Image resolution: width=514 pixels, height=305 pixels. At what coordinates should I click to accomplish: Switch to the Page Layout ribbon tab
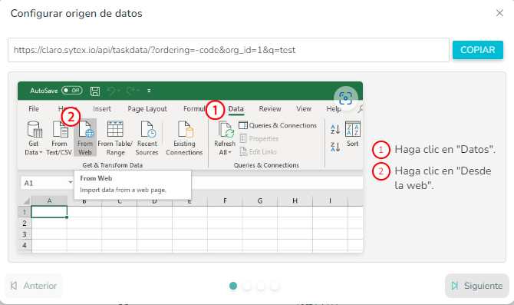click(x=147, y=108)
